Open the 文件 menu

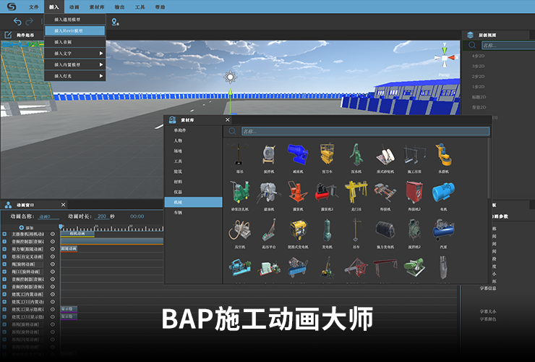pyautogui.click(x=33, y=7)
